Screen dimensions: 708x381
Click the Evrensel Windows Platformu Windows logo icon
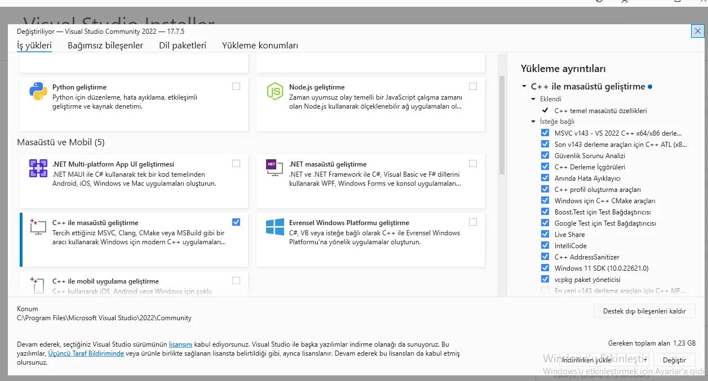tap(275, 227)
